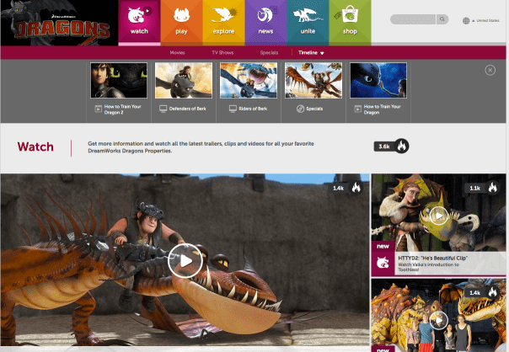Go to Specials in the submenu
The image size is (509, 352).
(269, 52)
